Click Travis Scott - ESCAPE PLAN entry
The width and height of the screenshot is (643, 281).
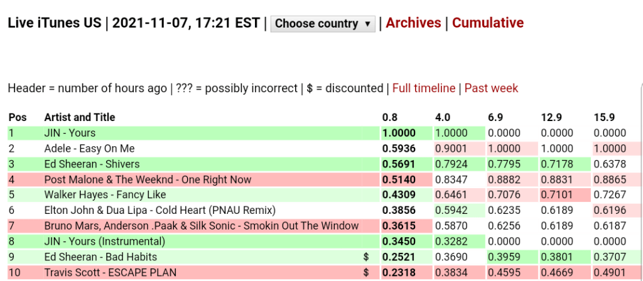click(110, 272)
